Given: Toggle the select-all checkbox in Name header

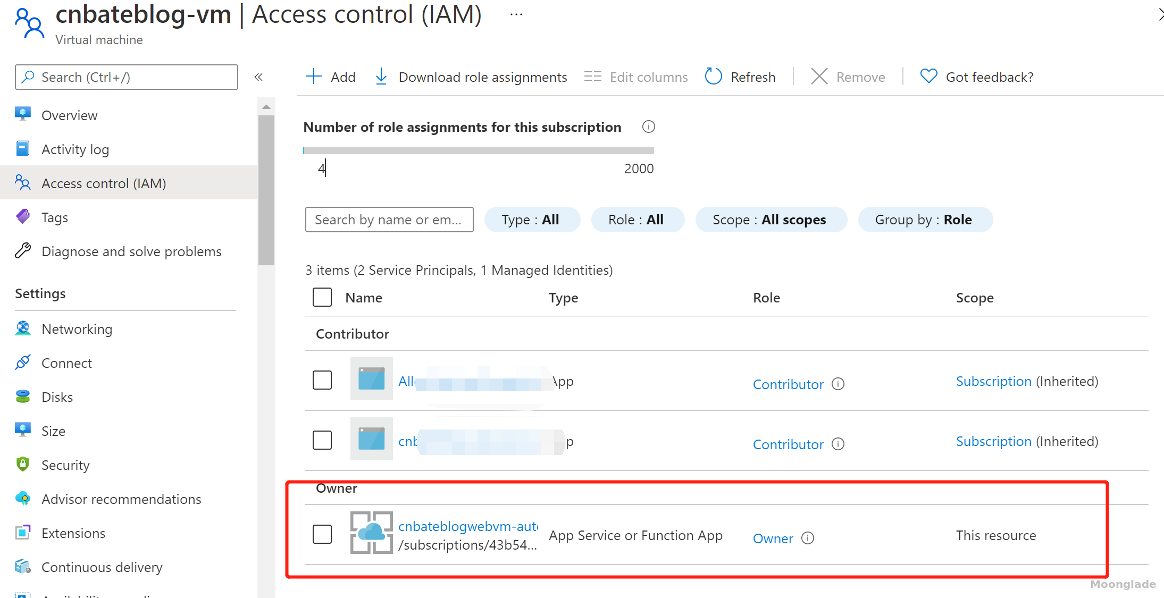Looking at the screenshot, I should [x=322, y=297].
